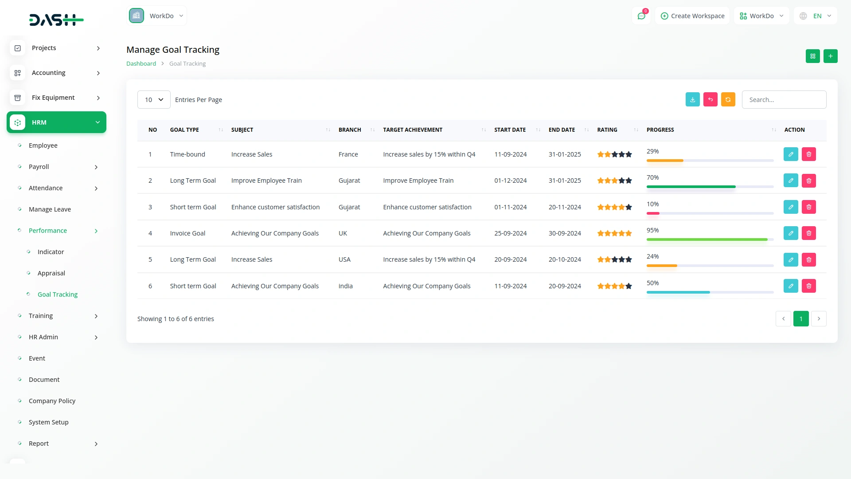Open the Appraisal menu item

[51, 273]
